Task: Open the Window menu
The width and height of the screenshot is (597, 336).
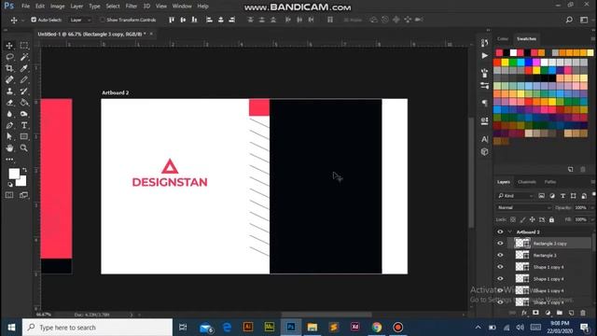Action: pyautogui.click(x=182, y=7)
